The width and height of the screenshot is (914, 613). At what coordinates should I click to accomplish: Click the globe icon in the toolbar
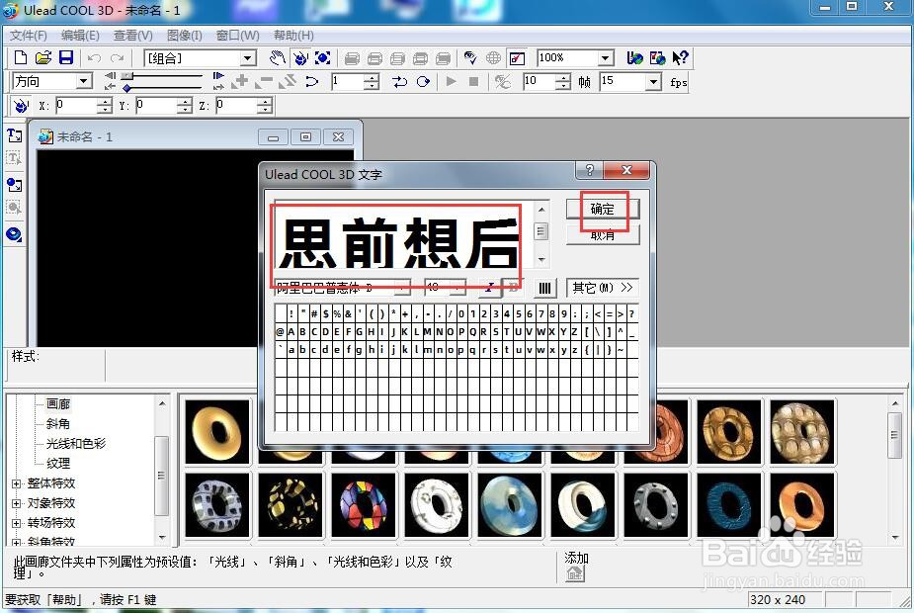tap(493, 57)
